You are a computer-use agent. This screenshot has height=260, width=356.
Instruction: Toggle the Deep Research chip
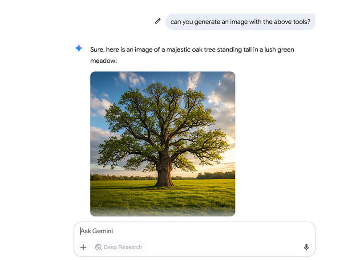pos(118,247)
